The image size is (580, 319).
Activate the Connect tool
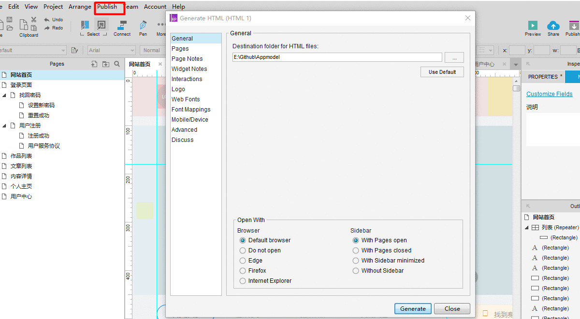coord(122,25)
